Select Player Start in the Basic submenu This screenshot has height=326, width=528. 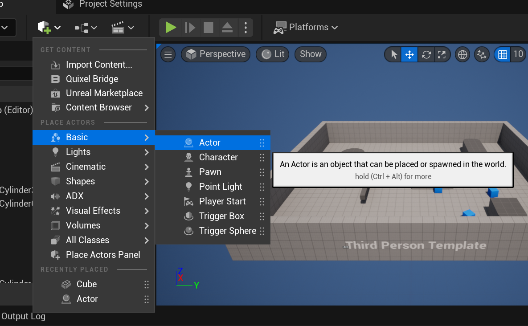pyautogui.click(x=213, y=201)
